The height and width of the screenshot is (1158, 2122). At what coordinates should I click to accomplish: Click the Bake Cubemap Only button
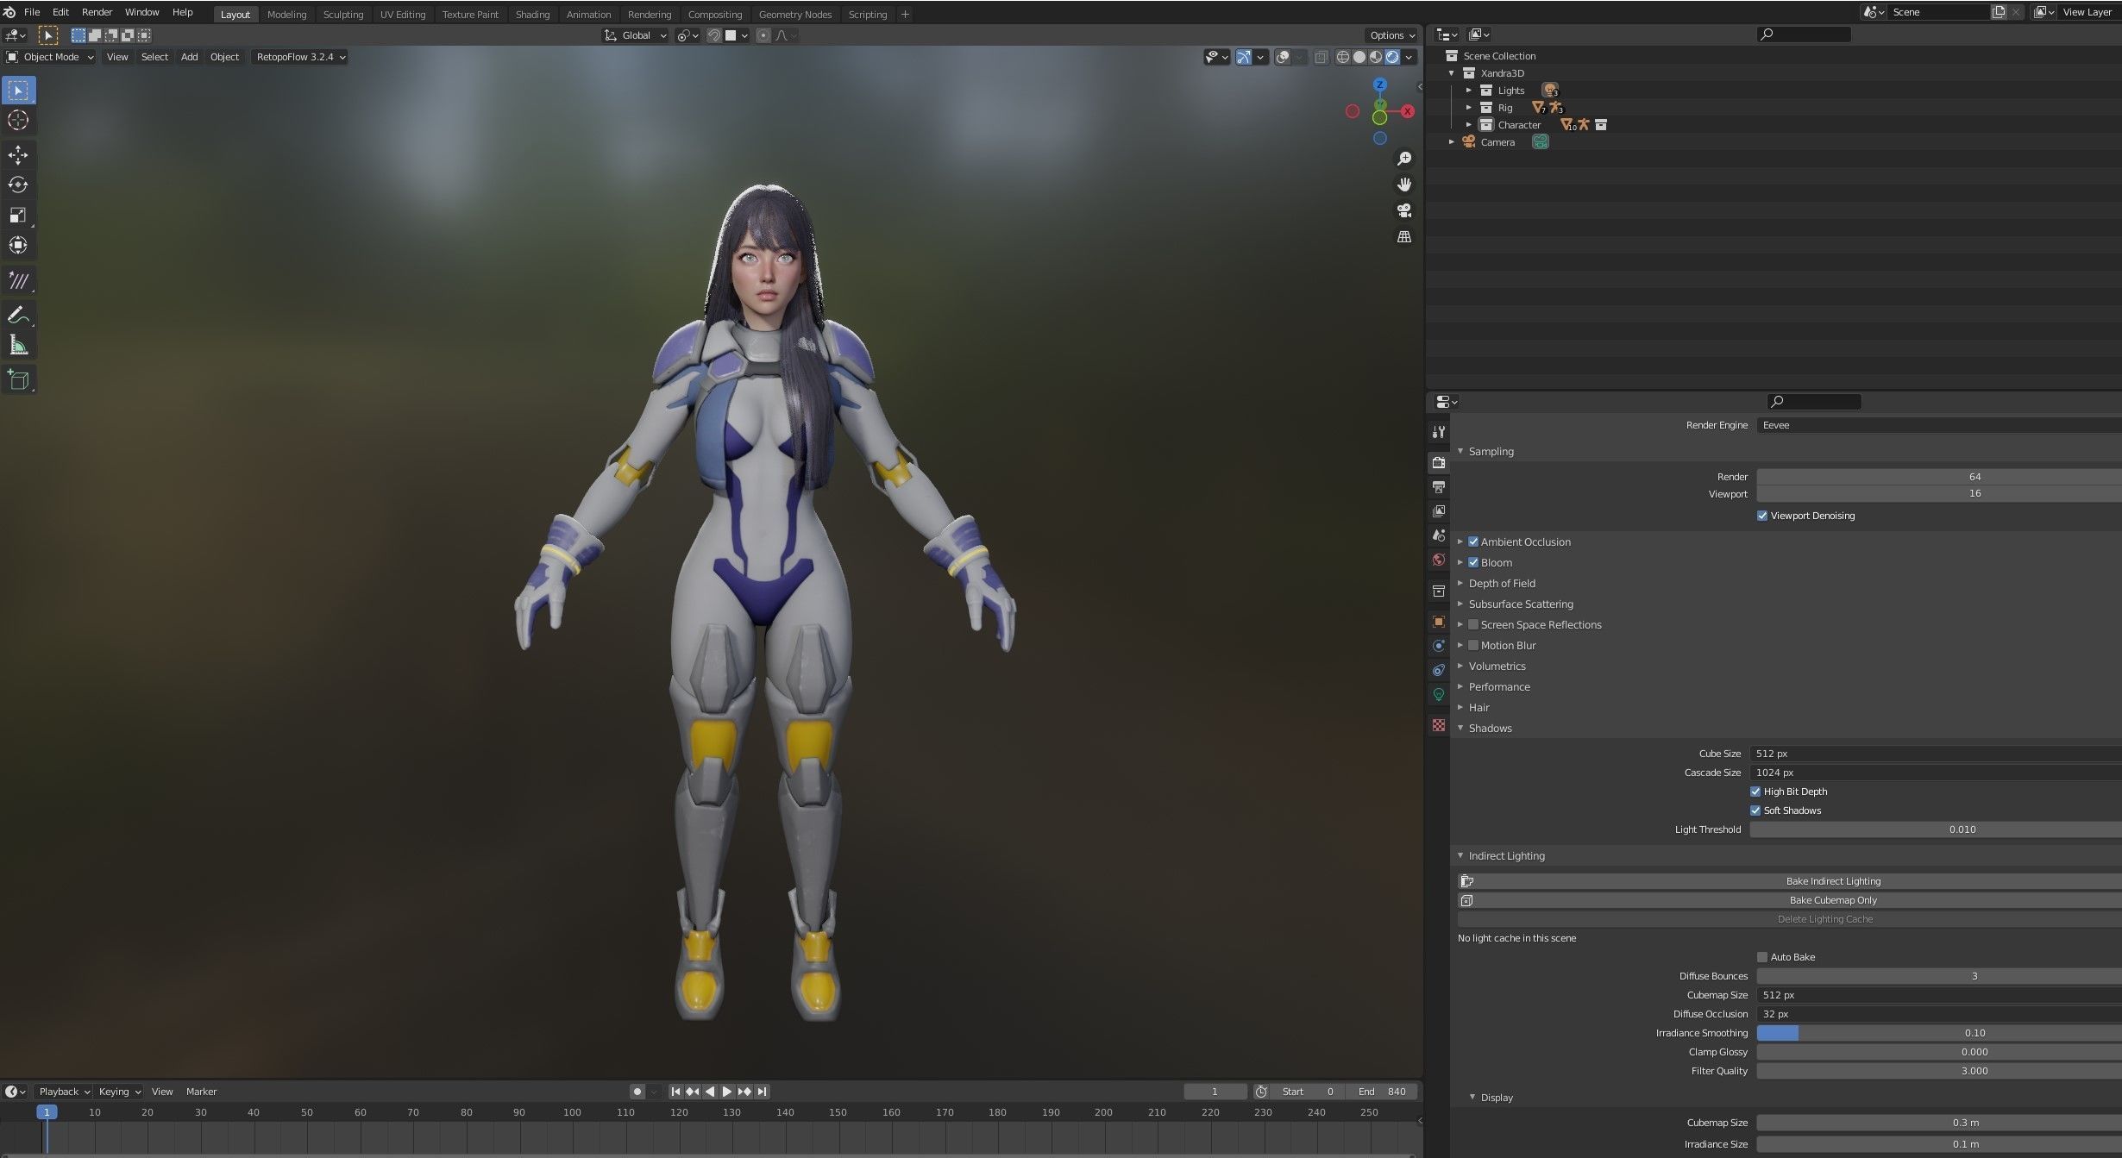pyautogui.click(x=1790, y=900)
